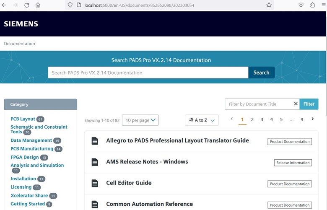Click document icon beside AMS Release Notes

point(95,162)
